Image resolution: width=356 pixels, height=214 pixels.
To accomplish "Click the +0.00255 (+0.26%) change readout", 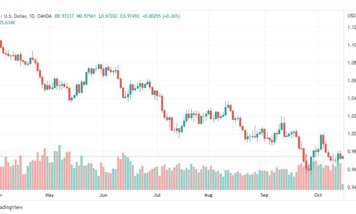I will pyautogui.click(x=161, y=16).
